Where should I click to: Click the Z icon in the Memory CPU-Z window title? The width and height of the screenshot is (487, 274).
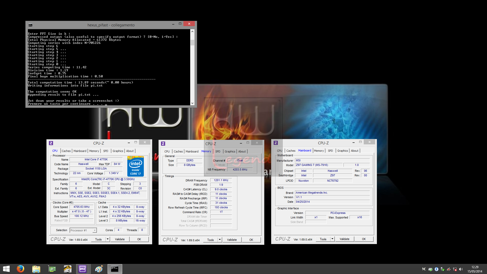point(163,144)
